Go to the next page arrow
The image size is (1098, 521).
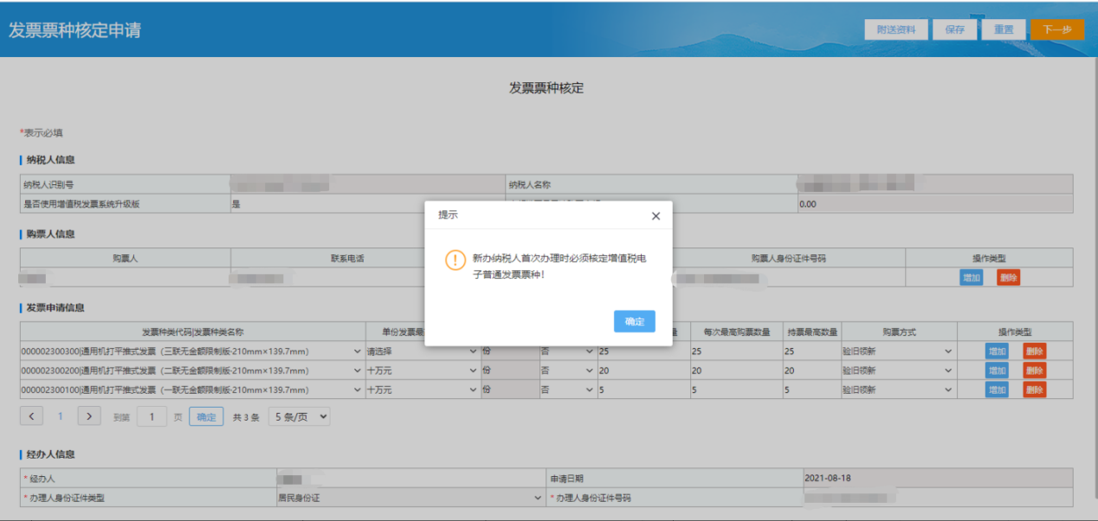89,416
